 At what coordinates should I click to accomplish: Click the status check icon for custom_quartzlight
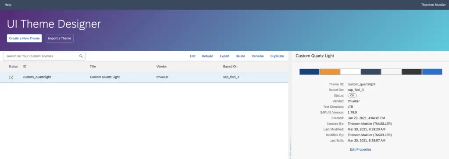coord(11,77)
